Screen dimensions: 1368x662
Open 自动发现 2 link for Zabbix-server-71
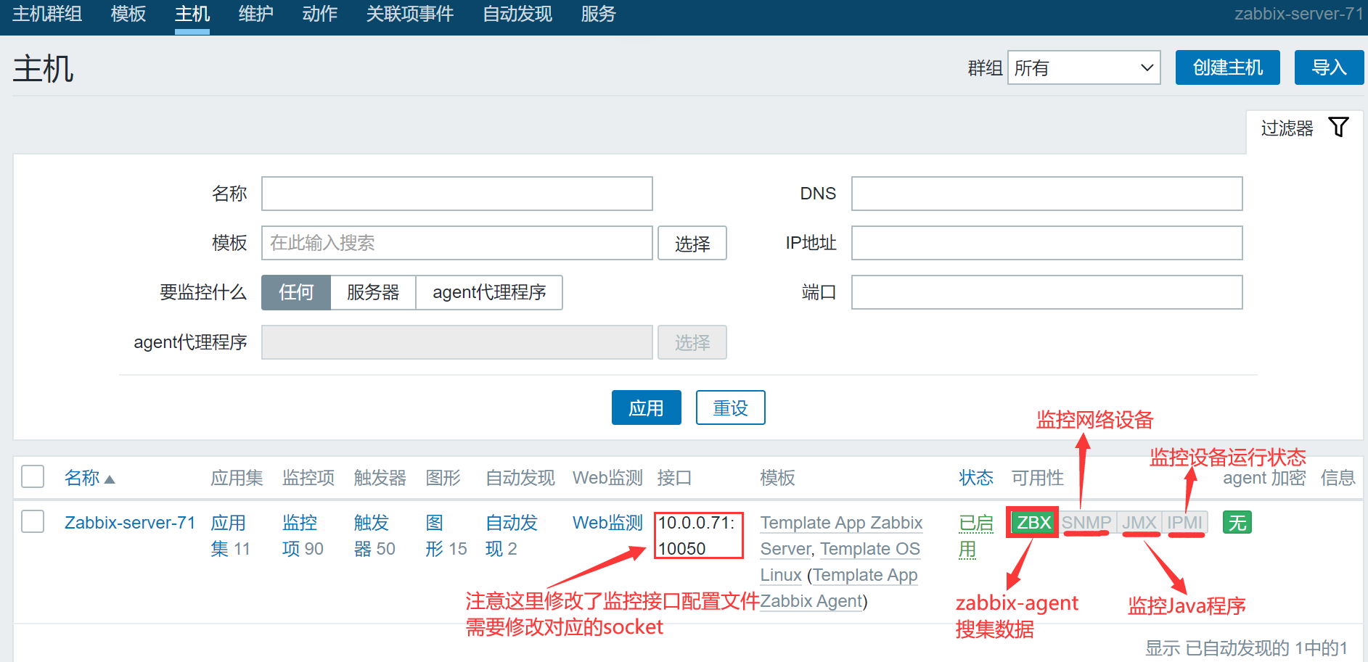pos(512,536)
